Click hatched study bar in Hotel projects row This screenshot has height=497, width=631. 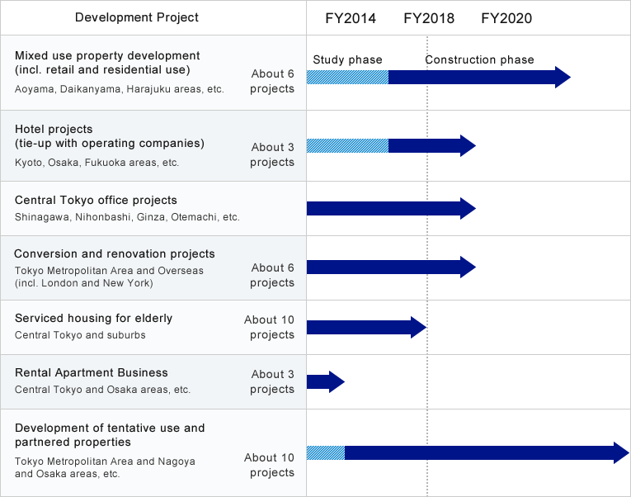coord(348,146)
